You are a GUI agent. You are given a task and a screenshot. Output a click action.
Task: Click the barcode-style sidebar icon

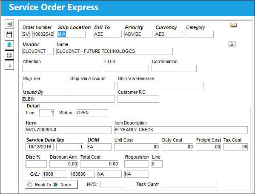(x=9, y=55)
